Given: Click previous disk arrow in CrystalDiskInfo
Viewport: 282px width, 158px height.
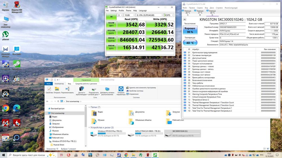Looking at the screenshot, I should (184, 19).
